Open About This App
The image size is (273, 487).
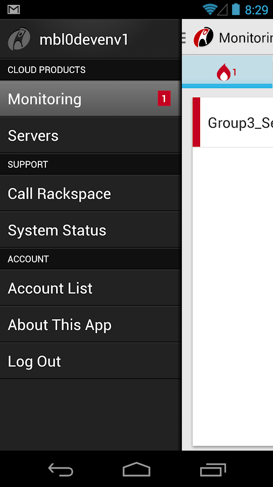click(x=91, y=325)
